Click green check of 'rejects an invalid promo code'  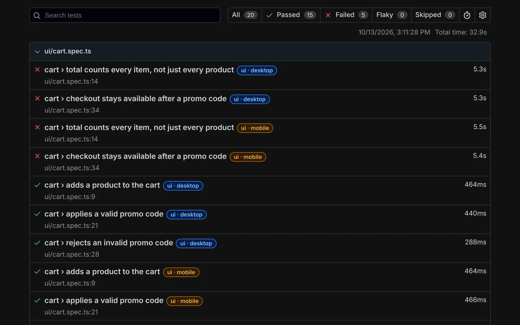pyautogui.click(x=37, y=243)
